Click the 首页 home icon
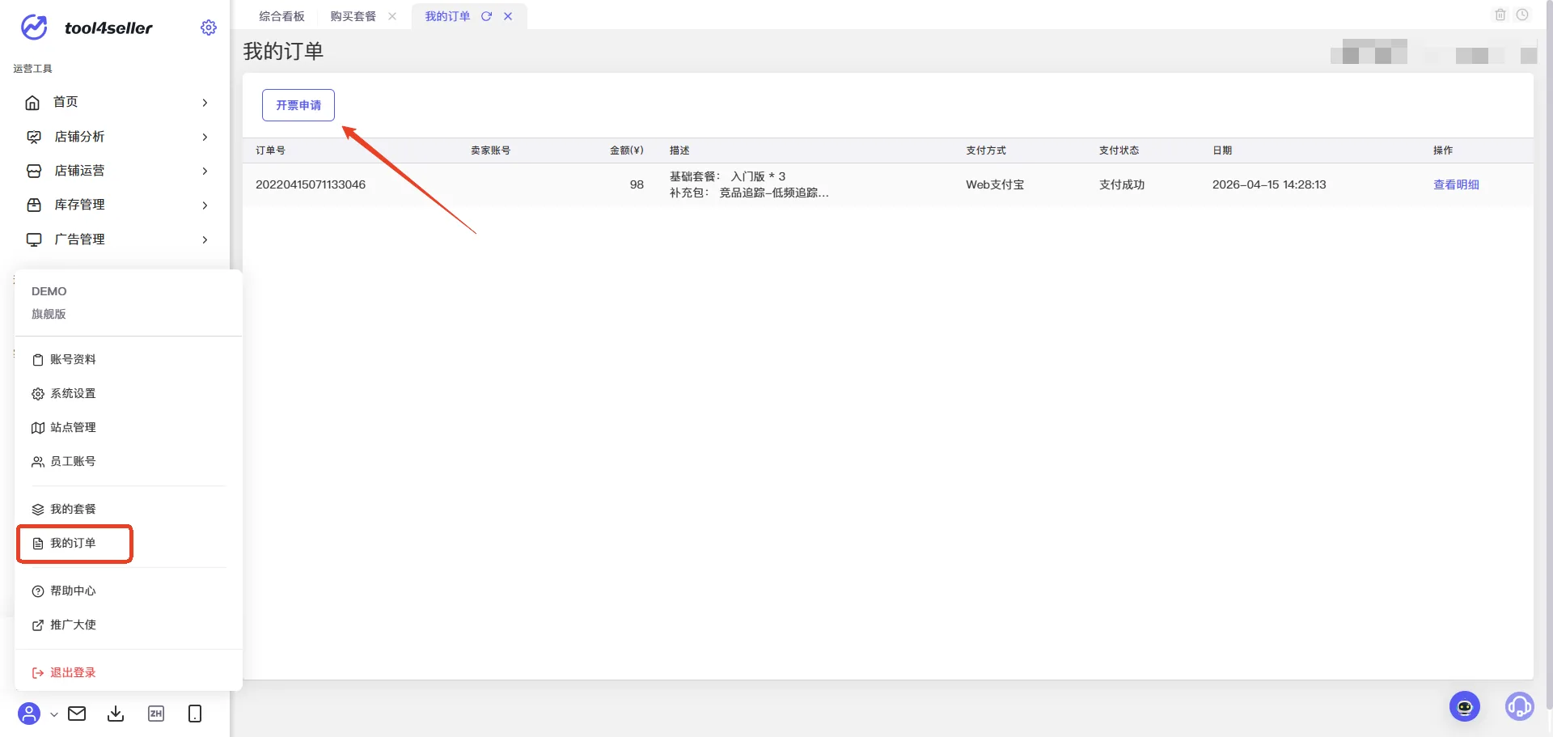Screen dimensions: 1553x737 [x=33, y=103]
